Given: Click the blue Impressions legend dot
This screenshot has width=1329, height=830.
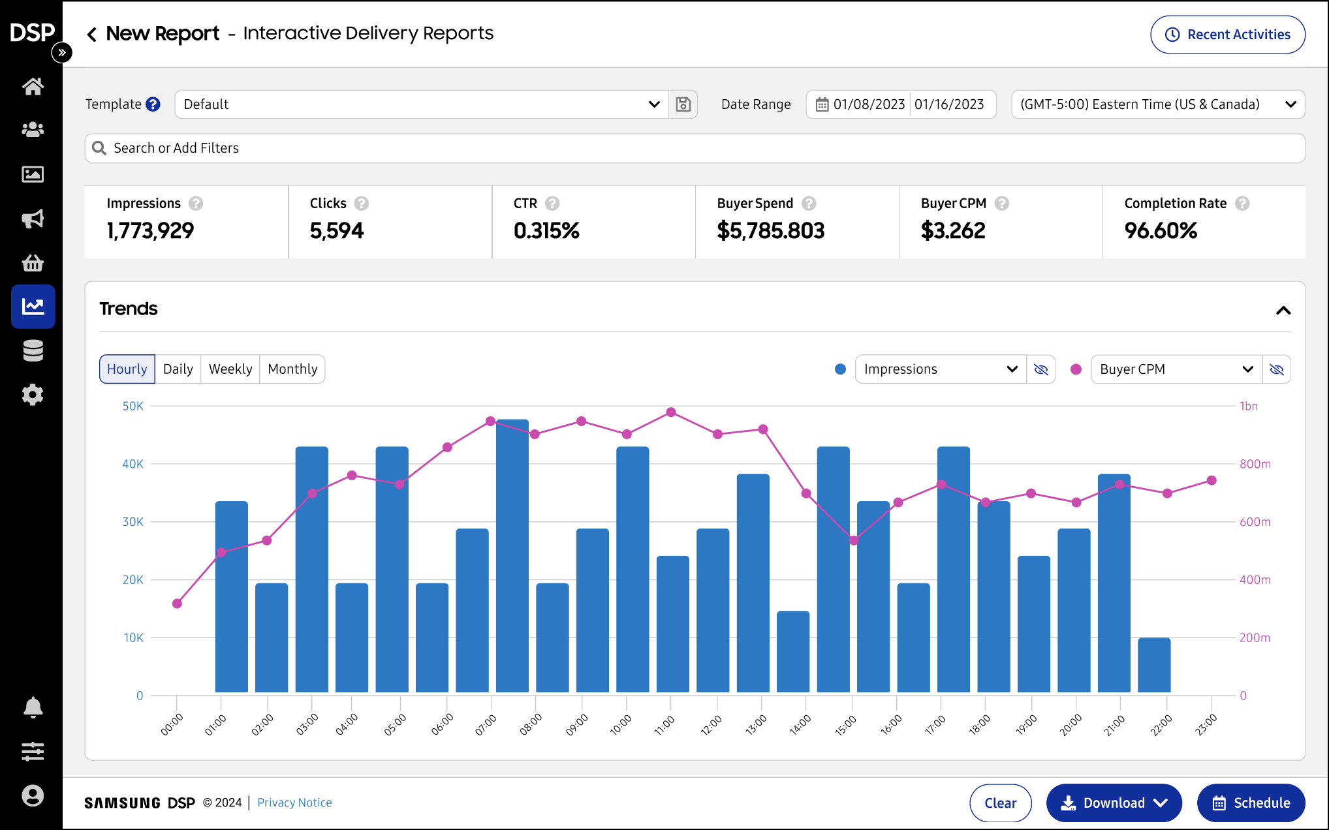Looking at the screenshot, I should pos(840,369).
